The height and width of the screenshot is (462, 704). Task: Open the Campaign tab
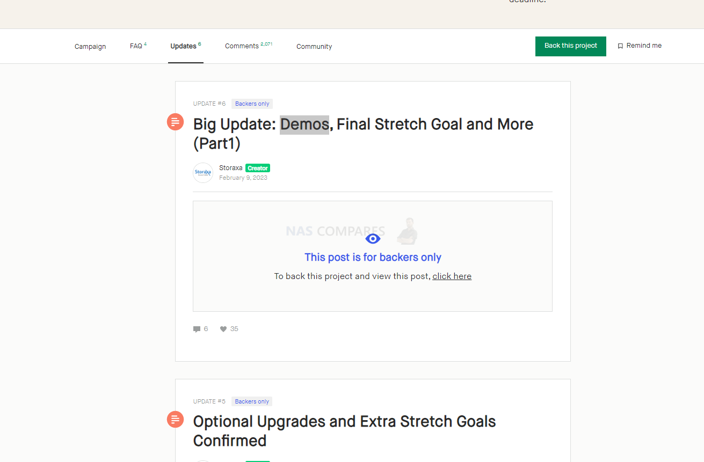coord(90,46)
